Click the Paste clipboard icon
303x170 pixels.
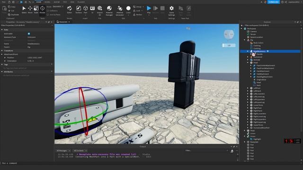point(4,8)
